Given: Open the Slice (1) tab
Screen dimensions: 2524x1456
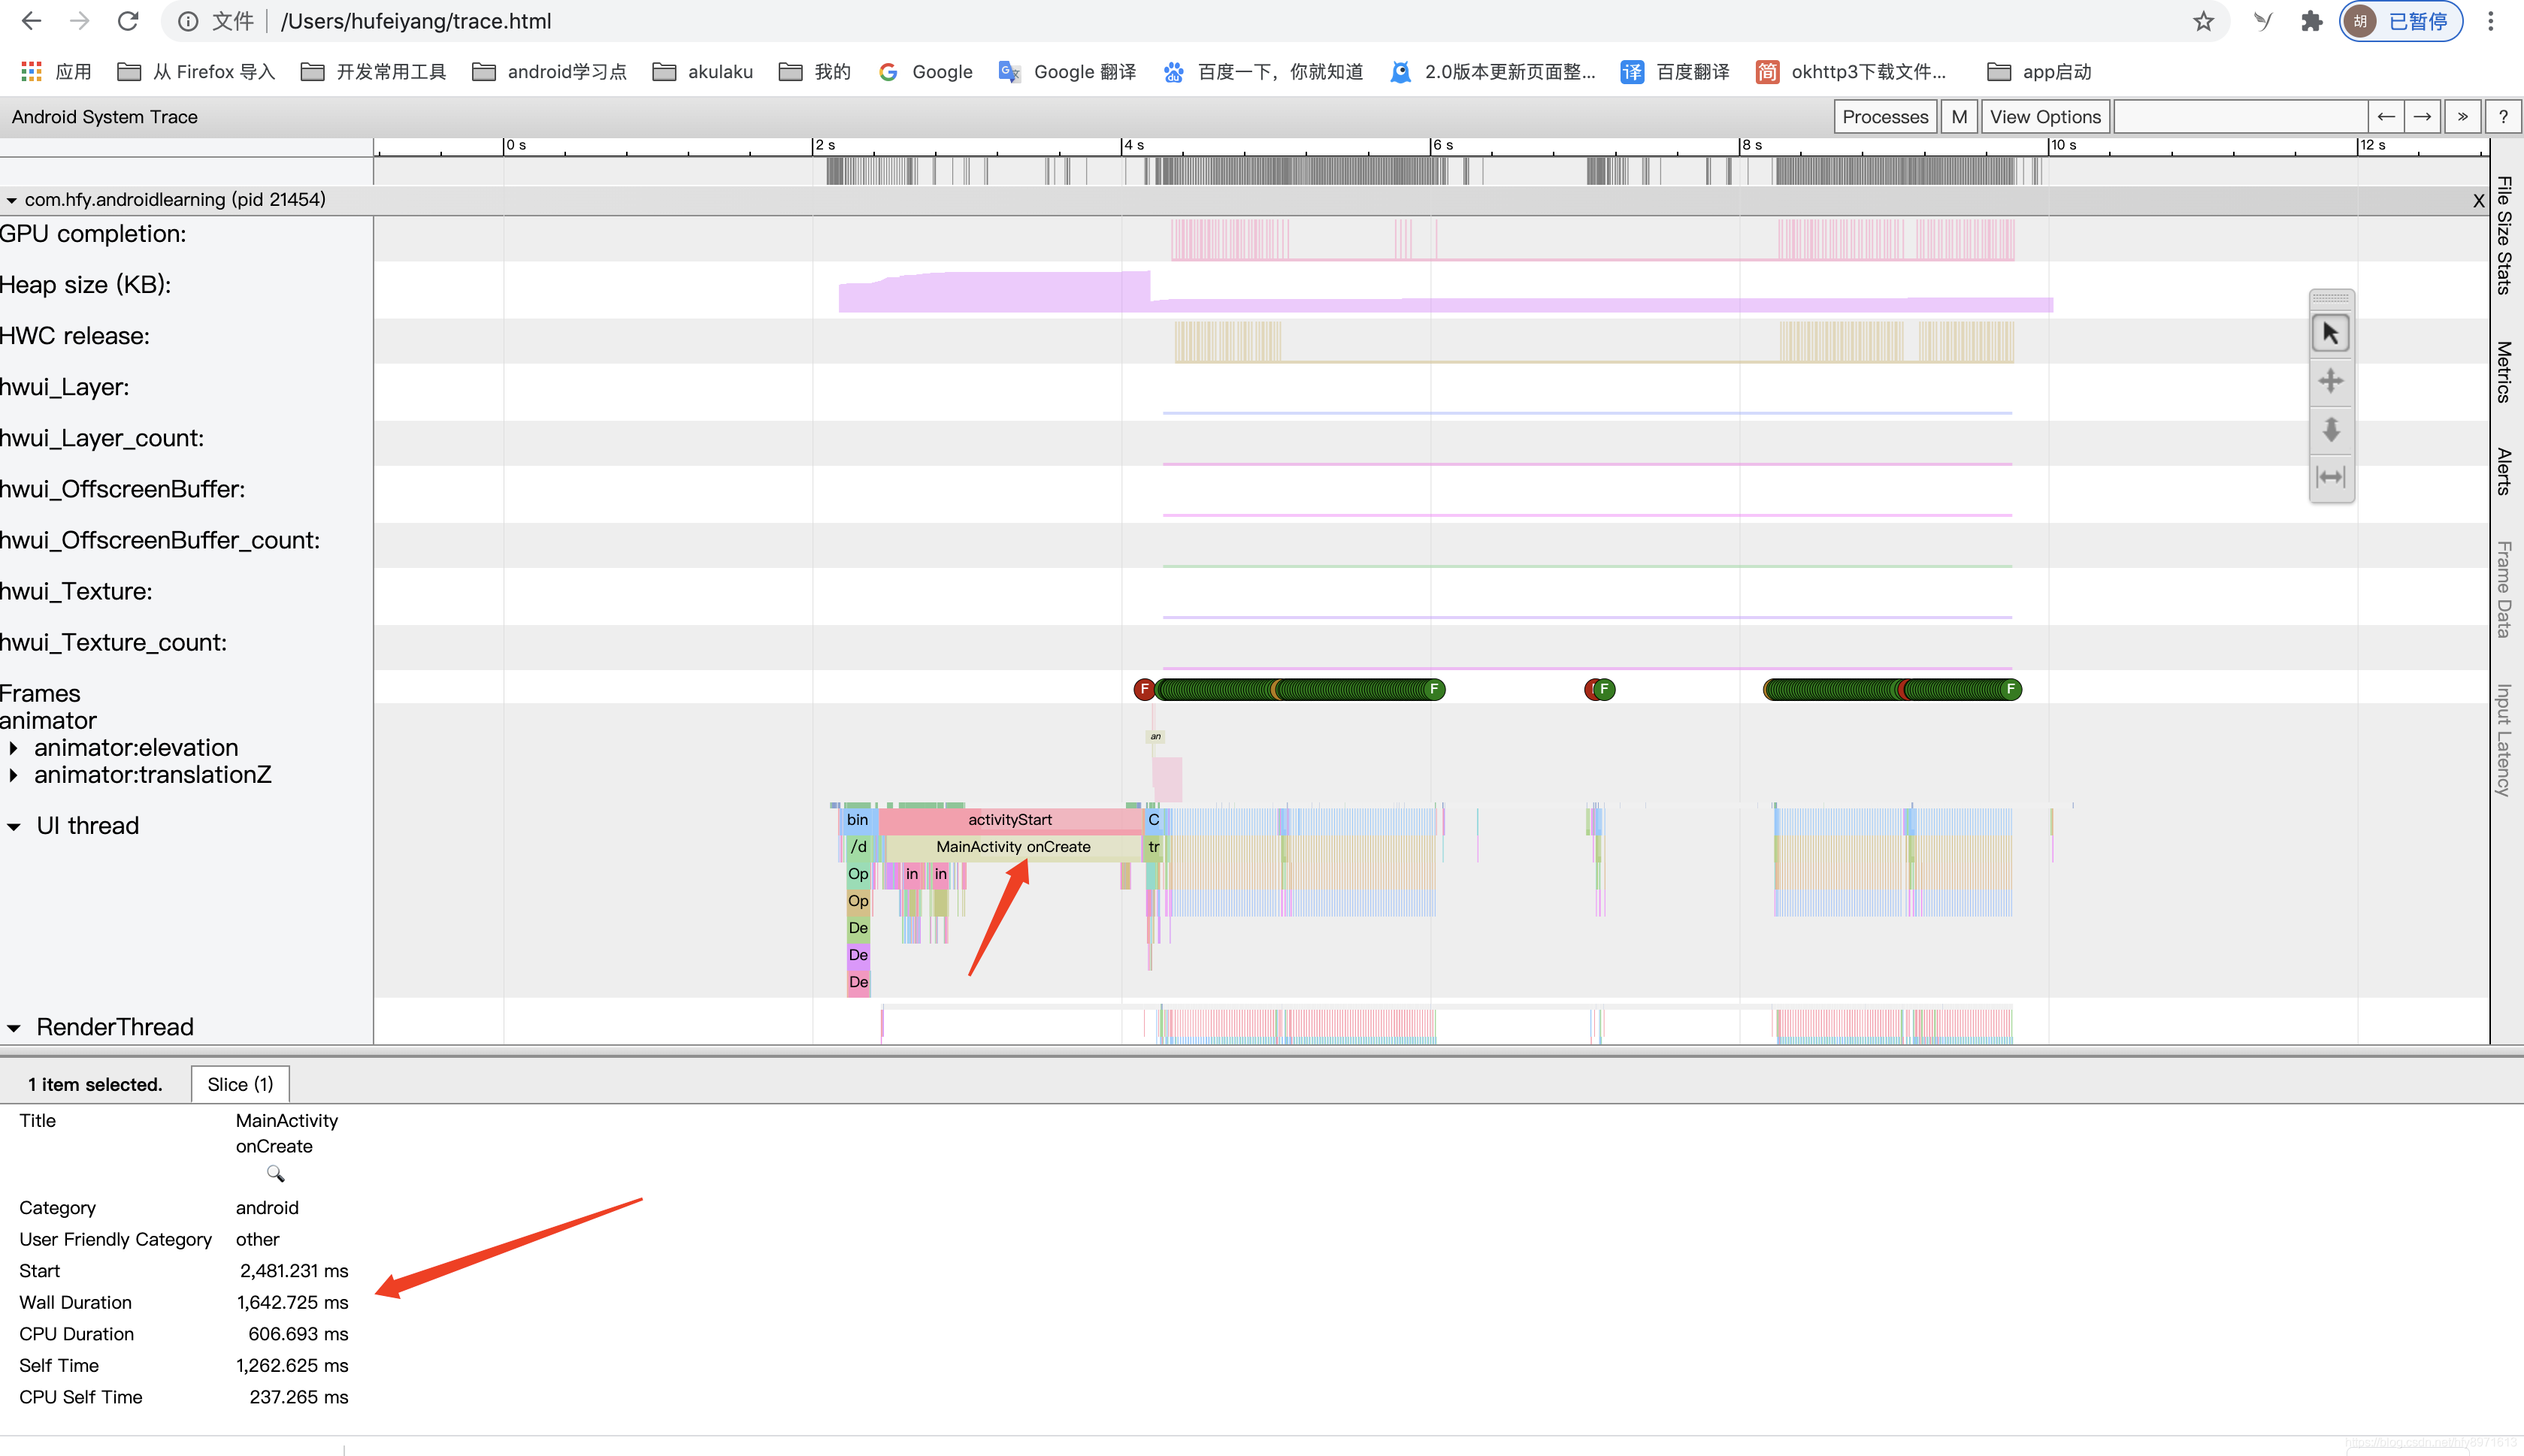Looking at the screenshot, I should [240, 1084].
